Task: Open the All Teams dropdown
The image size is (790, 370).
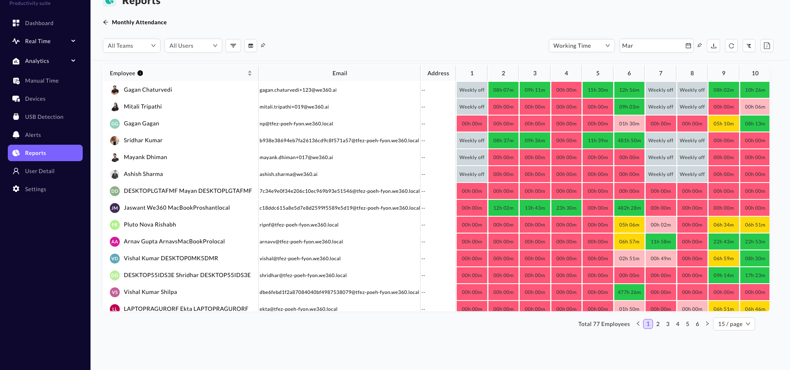Action: 132,46
